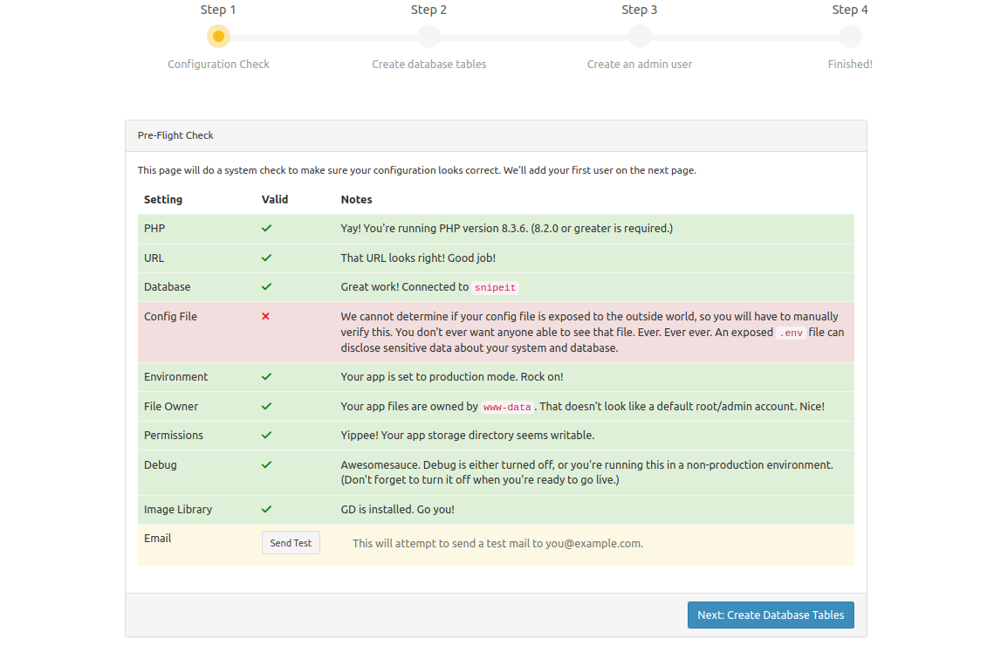Viewport: 994px width, 653px height.
Task: Click the URL row valid checkmark
Action: click(x=266, y=258)
